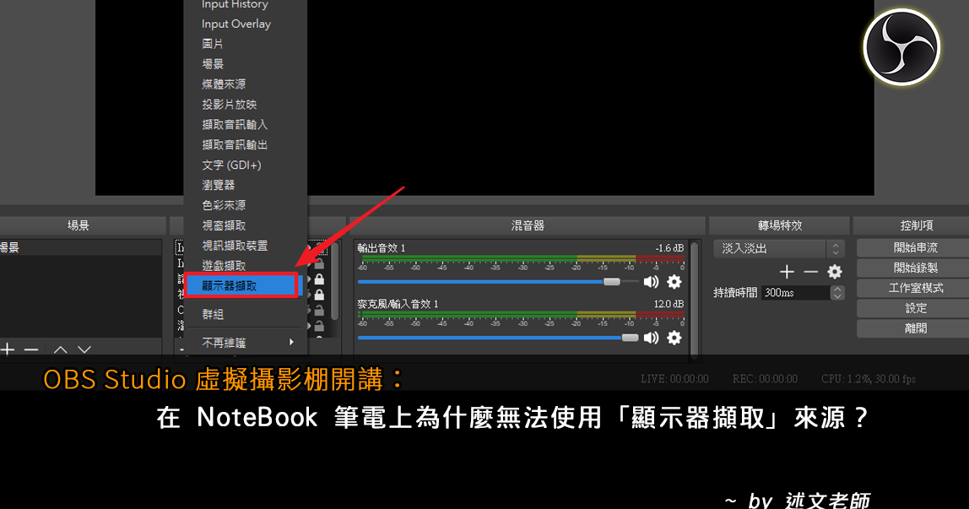Open gear settings for 麥克風/輸入音效 1
The image size is (969, 509).
pyautogui.click(x=674, y=337)
